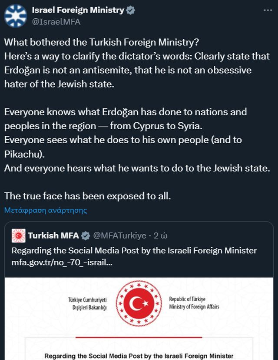Viewport: 278px width, 360px height.
Task: Click the bold headline at the image bottom
Action: click(139, 355)
